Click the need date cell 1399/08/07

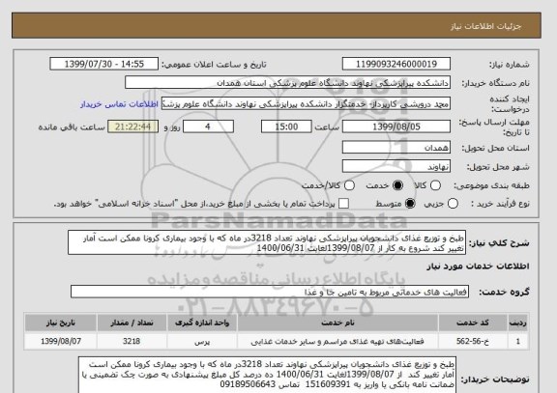(61, 342)
